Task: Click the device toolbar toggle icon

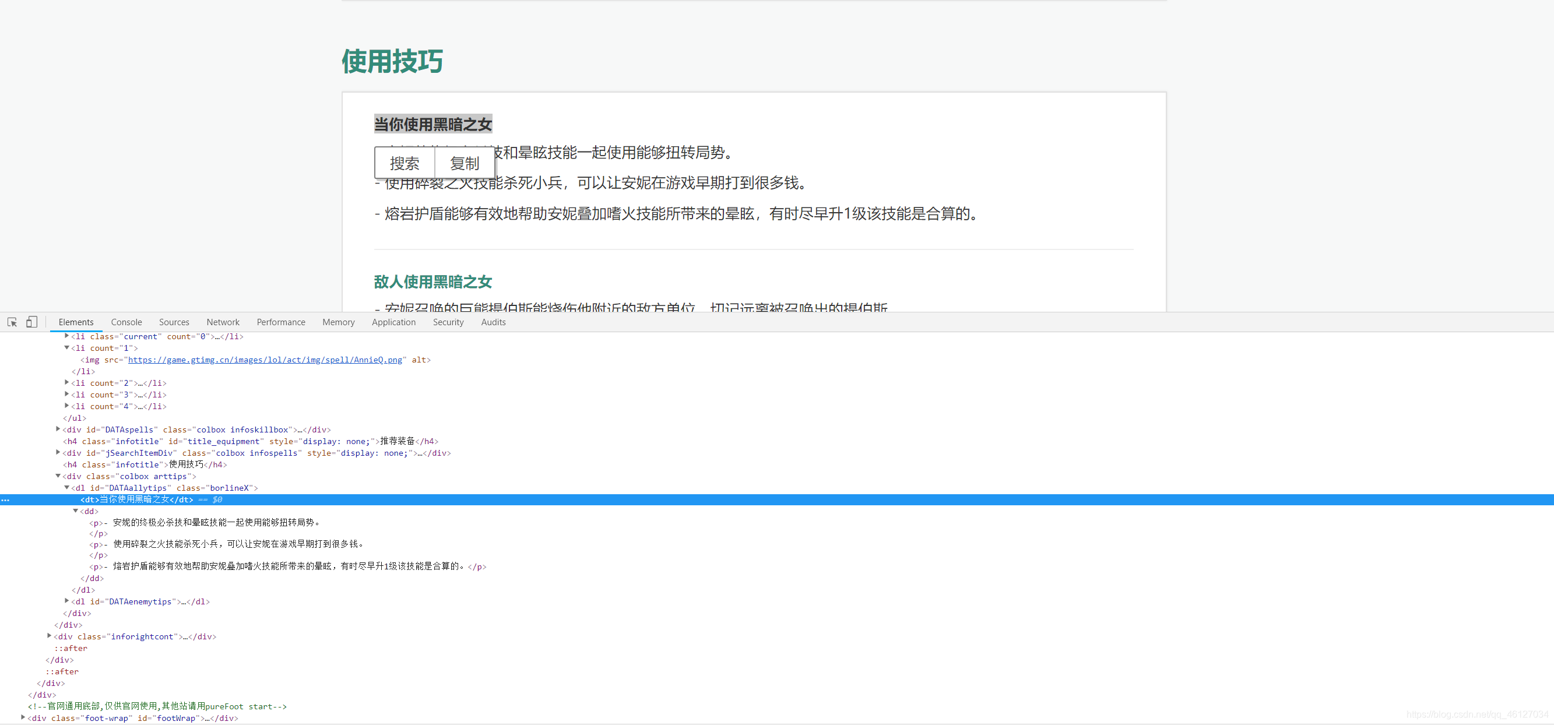Action: [x=30, y=323]
